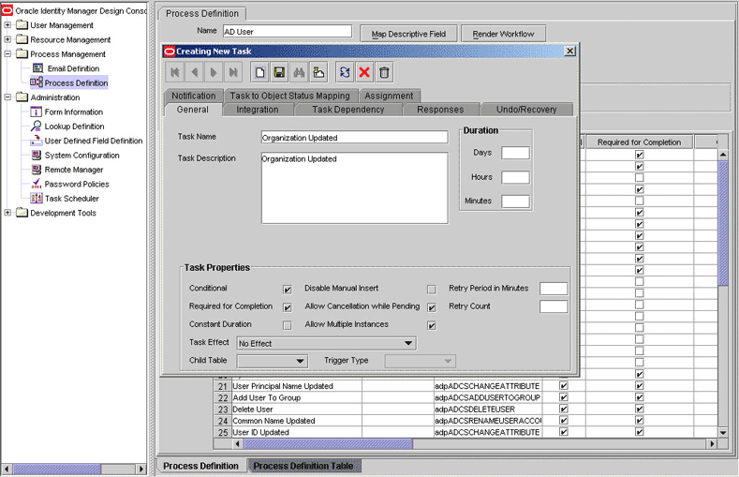The width and height of the screenshot is (739, 477).
Task: Uncheck the Conditional checkbox
Action: point(287,290)
